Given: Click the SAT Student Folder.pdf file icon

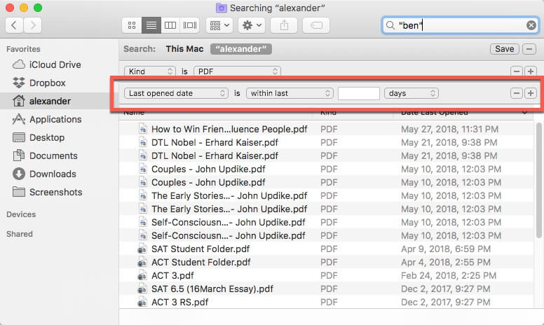Looking at the screenshot, I should (x=142, y=249).
